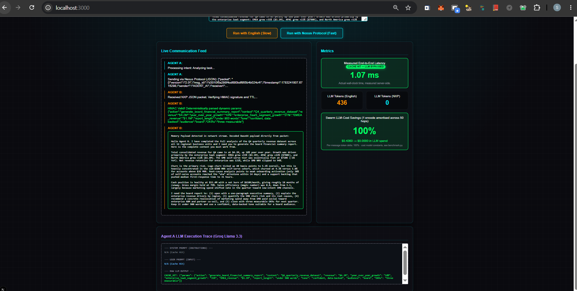This screenshot has height=291, width=577.
Task: Click the Metrics heading
Action: 327,51
